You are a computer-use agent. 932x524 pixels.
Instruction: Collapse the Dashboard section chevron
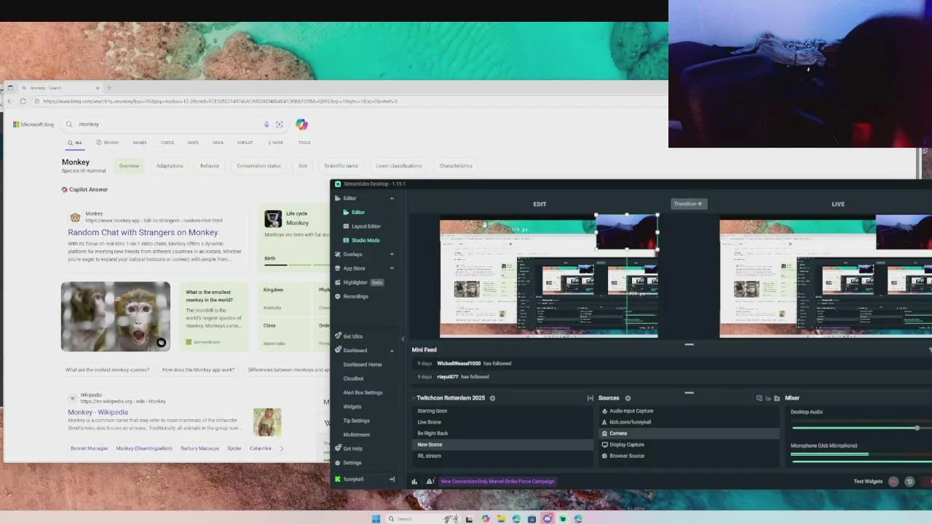[392, 350]
